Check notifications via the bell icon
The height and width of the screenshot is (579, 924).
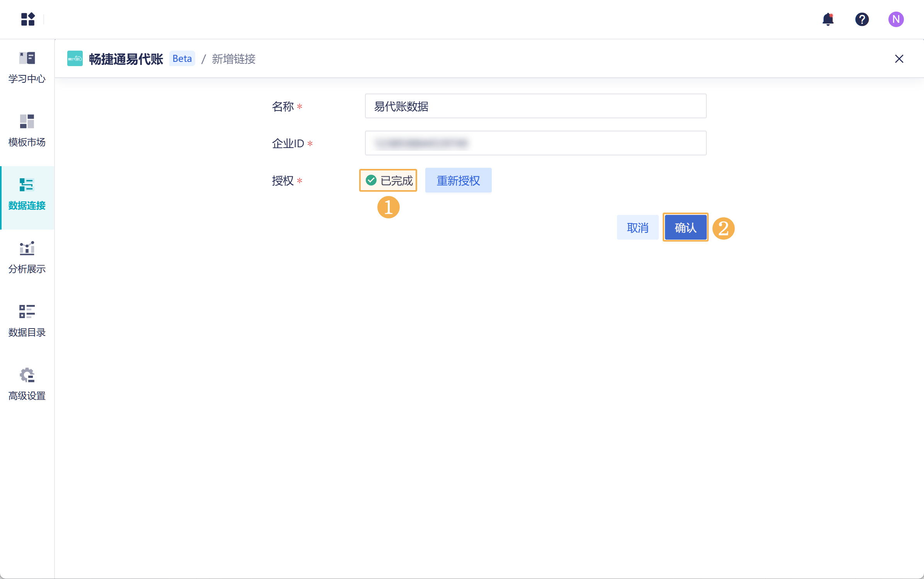point(827,19)
